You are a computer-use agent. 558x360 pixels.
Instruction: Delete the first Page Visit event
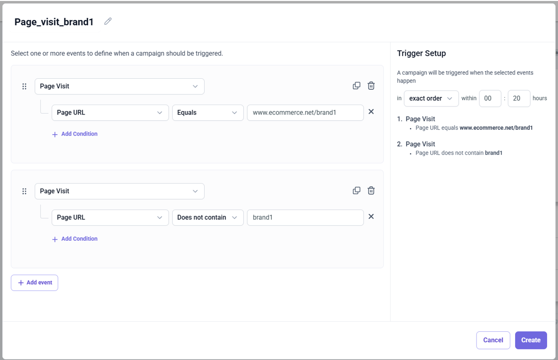click(371, 85)
